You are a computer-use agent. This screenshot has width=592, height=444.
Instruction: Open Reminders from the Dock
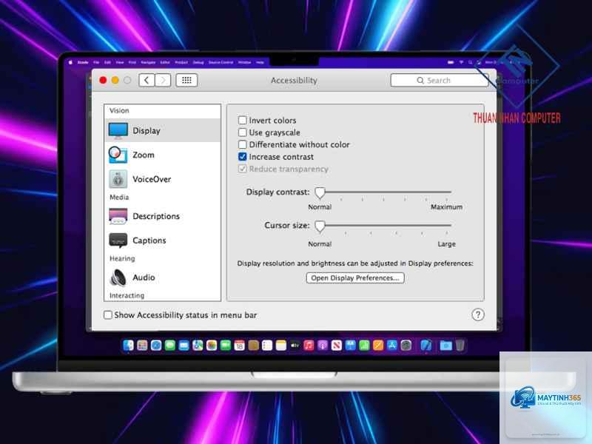tap(267, 345)
